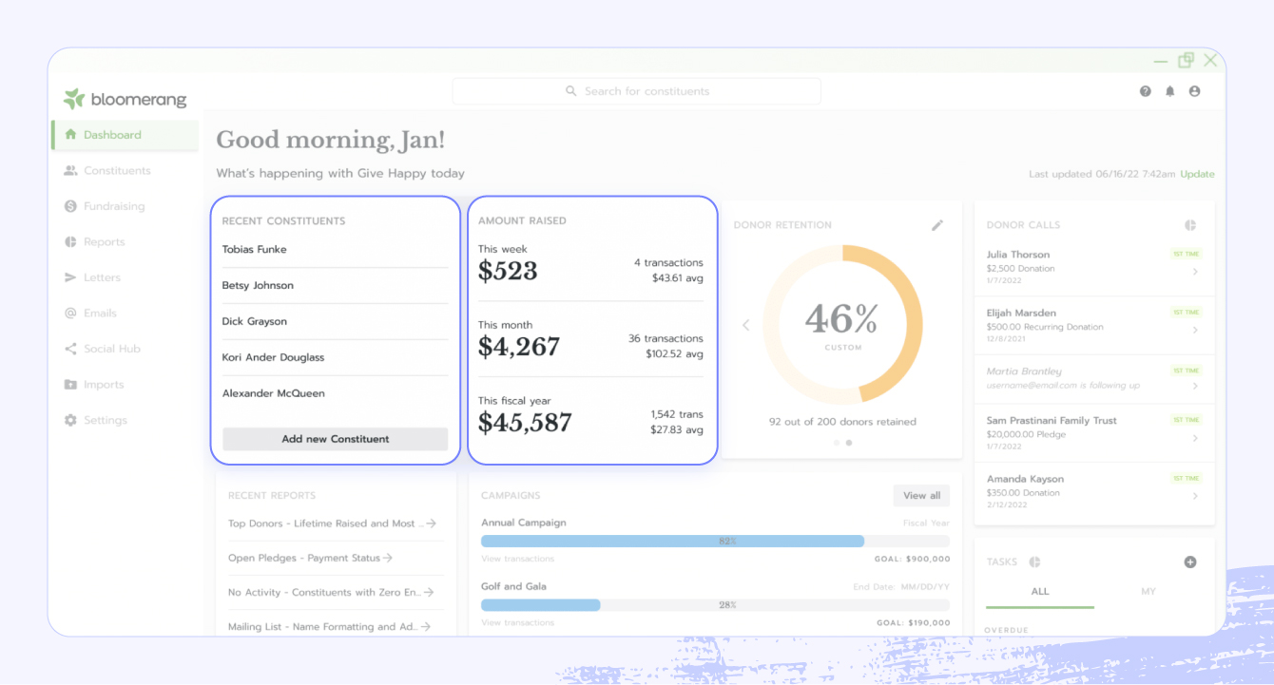Click the Donor Calls pie chart icon

coord(1189,224)
